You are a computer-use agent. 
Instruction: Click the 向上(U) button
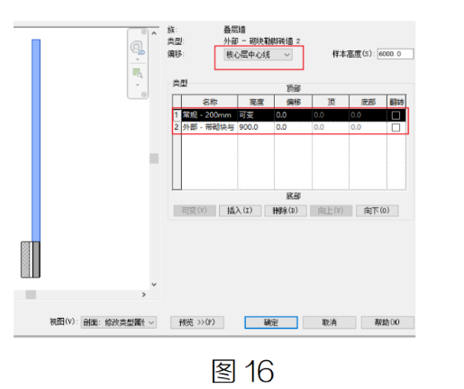coord(331,211)
